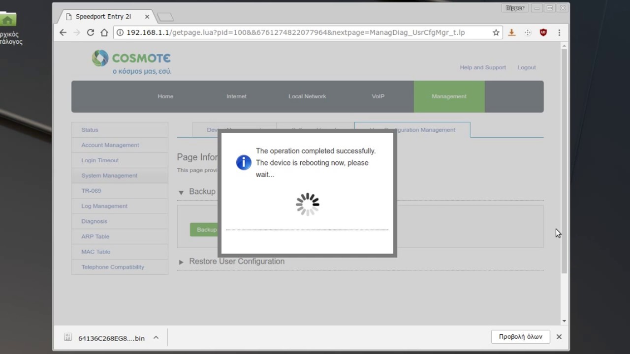The height and width of the screenshot is (354, 630).
Task: Open MAC Table sidebar item
Action: [x=120, y=252]
